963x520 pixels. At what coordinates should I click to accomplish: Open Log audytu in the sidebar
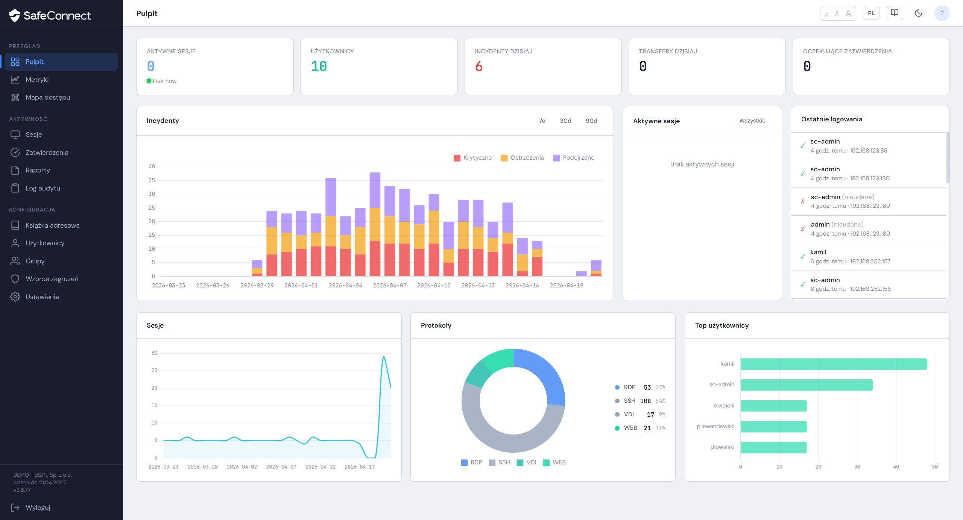point(61,188)
